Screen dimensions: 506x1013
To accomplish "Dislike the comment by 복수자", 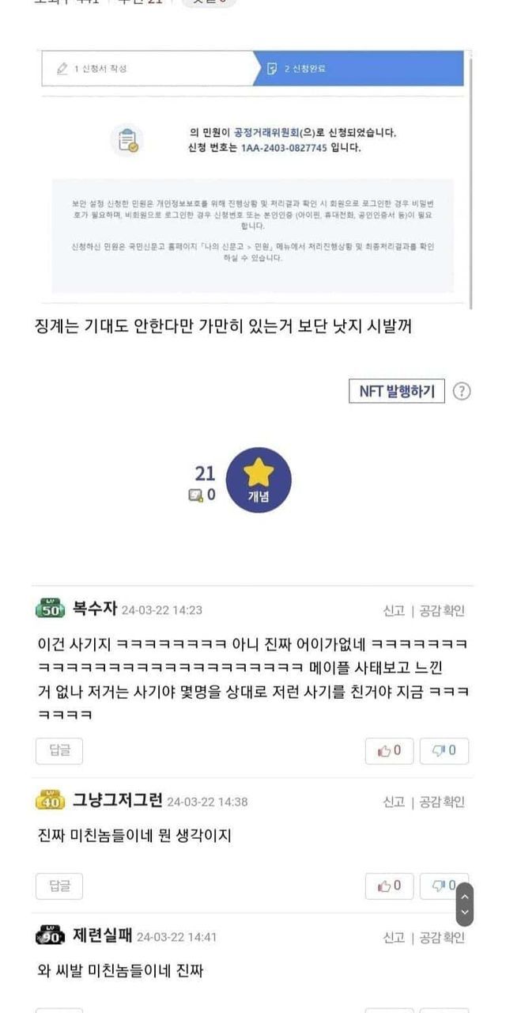I will tap(444, 750).
